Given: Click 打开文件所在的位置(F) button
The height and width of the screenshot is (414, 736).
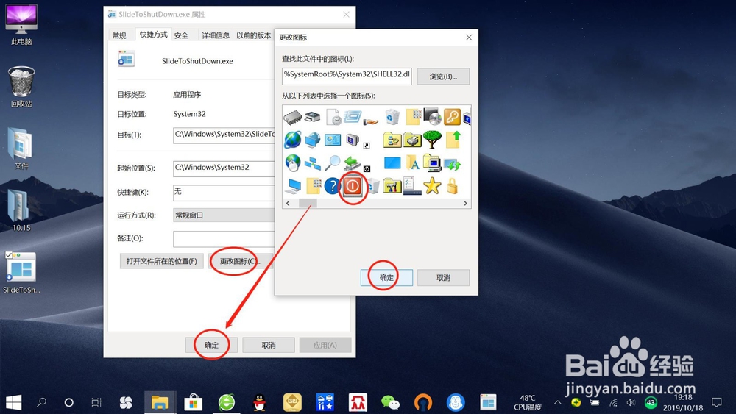Looking at the screenshot, I should pos(161,261).
